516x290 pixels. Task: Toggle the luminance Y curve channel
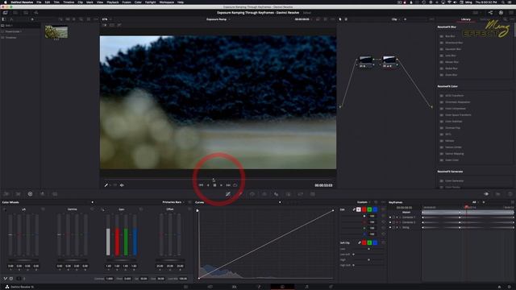tap(358, 209)
